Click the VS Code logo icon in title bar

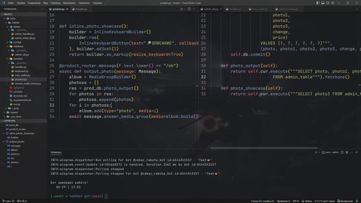(3, 3)
